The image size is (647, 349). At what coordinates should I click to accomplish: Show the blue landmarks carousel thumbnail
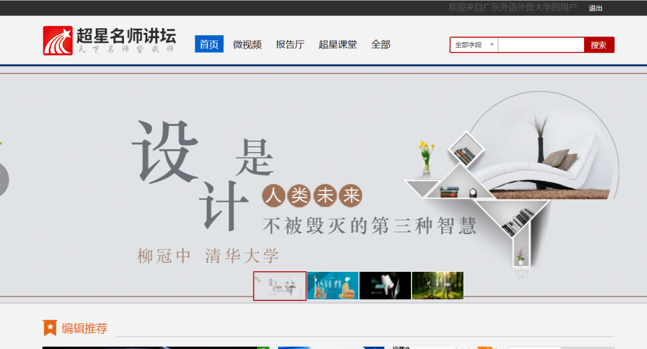(x=332, y=286)
